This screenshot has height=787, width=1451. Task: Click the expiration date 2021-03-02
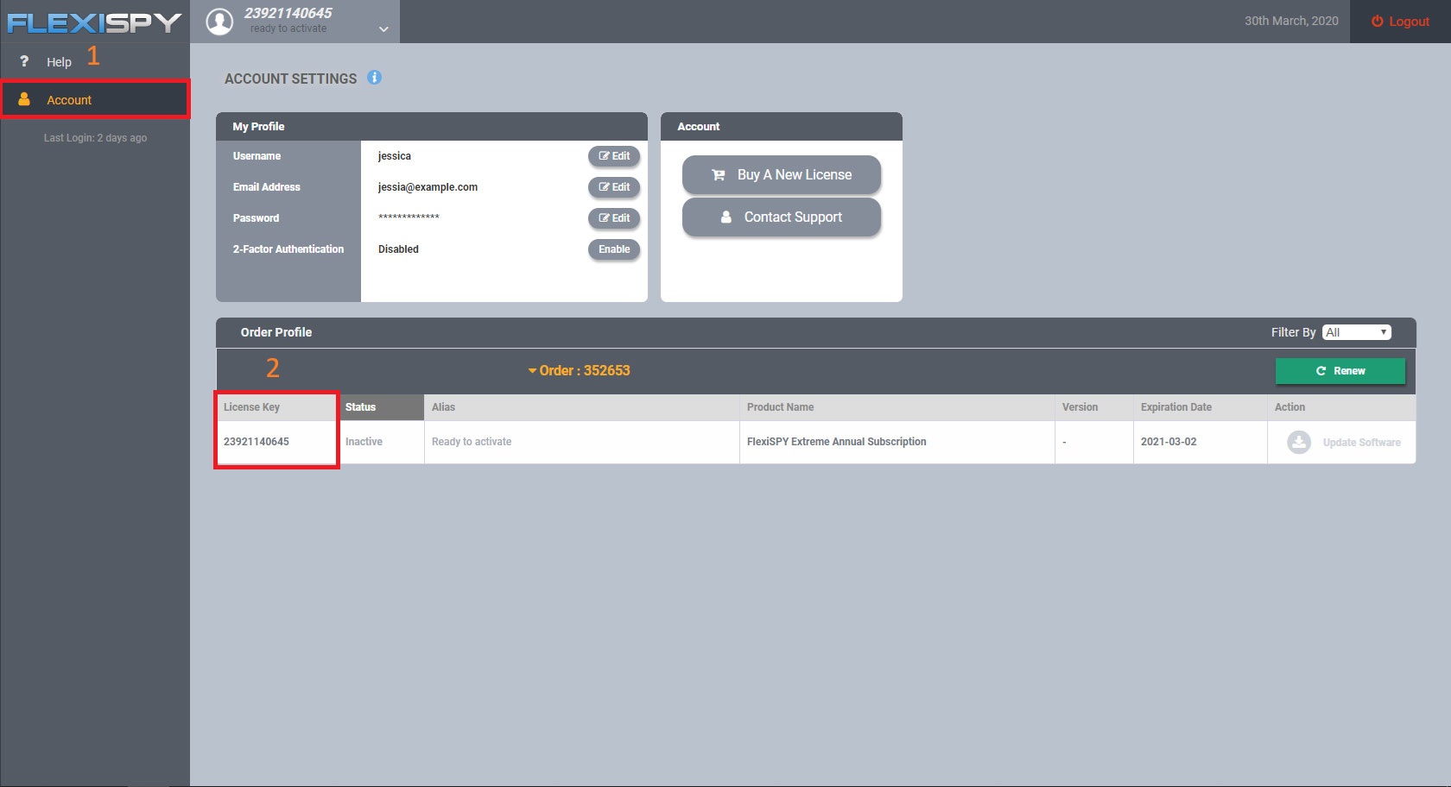1169,442
